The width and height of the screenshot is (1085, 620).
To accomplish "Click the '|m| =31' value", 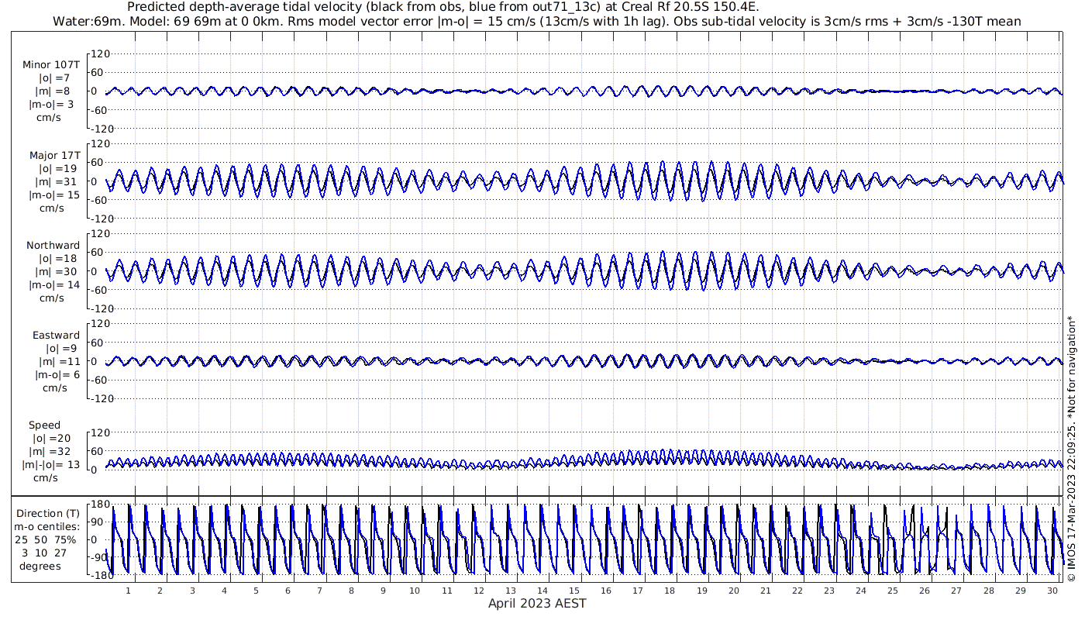I will pyautogui.click(x=54, y=181).
